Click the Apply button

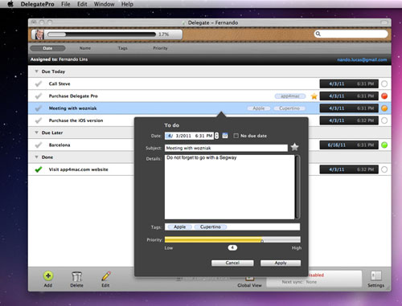(281, 263)
